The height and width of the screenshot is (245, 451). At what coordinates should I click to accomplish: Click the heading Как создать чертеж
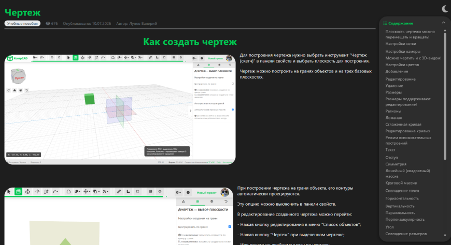coord(190,42)
